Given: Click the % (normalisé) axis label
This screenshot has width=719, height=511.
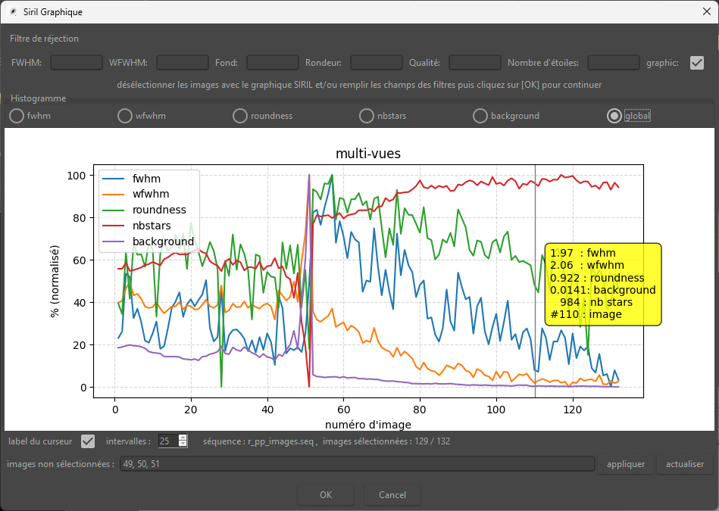Looking at the screenshot, I should pyautogui.click(x=55, y=281).
